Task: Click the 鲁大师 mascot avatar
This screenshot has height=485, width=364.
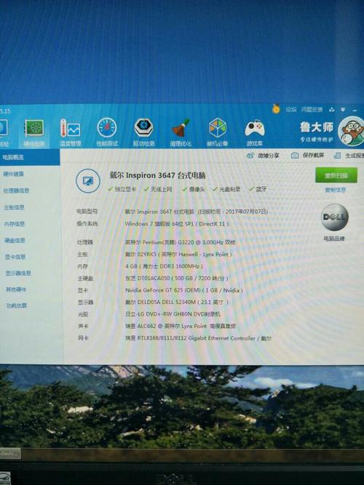Action: 351,131
